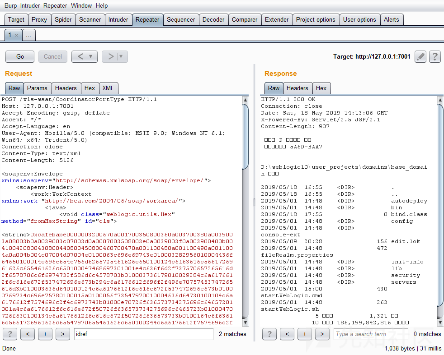Select the response Hex tab
Screen dimensions: 444x355
click(321, 88)
